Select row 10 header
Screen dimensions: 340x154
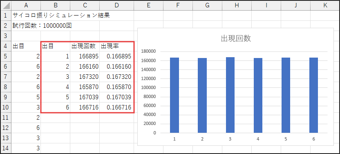click(x=6, y=107)
